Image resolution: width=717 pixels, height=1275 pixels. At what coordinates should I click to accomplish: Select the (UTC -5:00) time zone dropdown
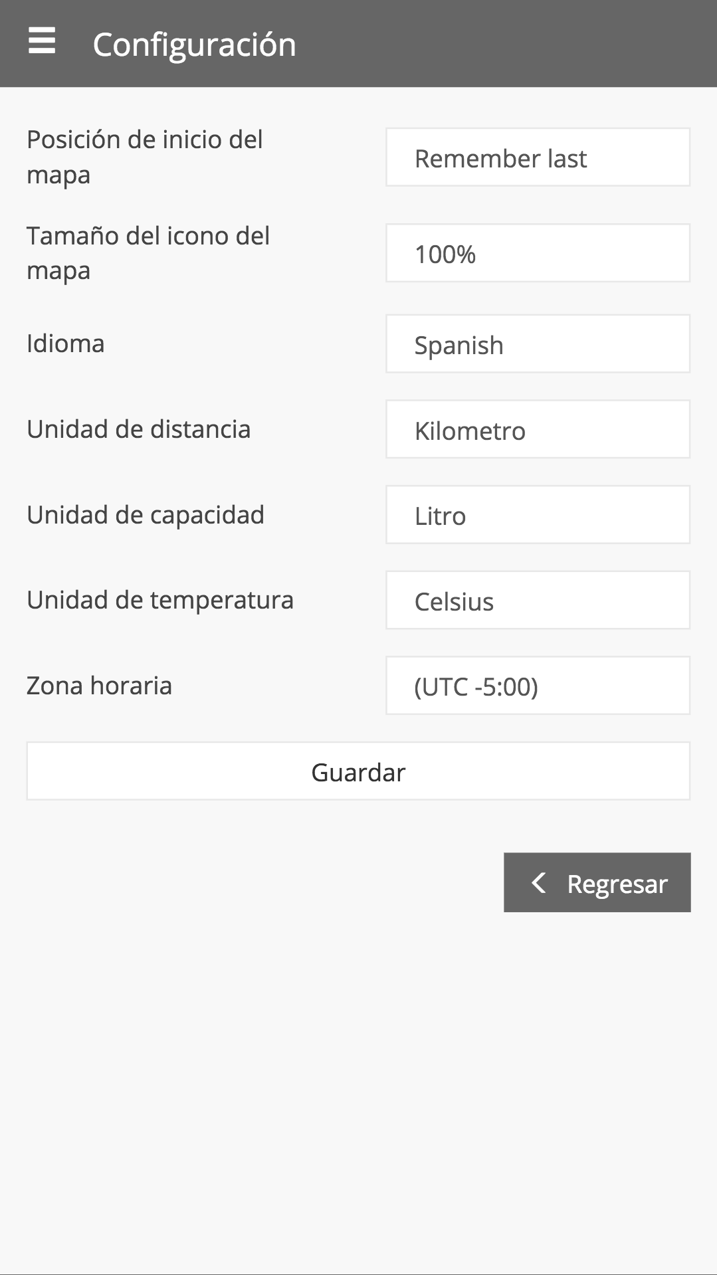[538, 686]
